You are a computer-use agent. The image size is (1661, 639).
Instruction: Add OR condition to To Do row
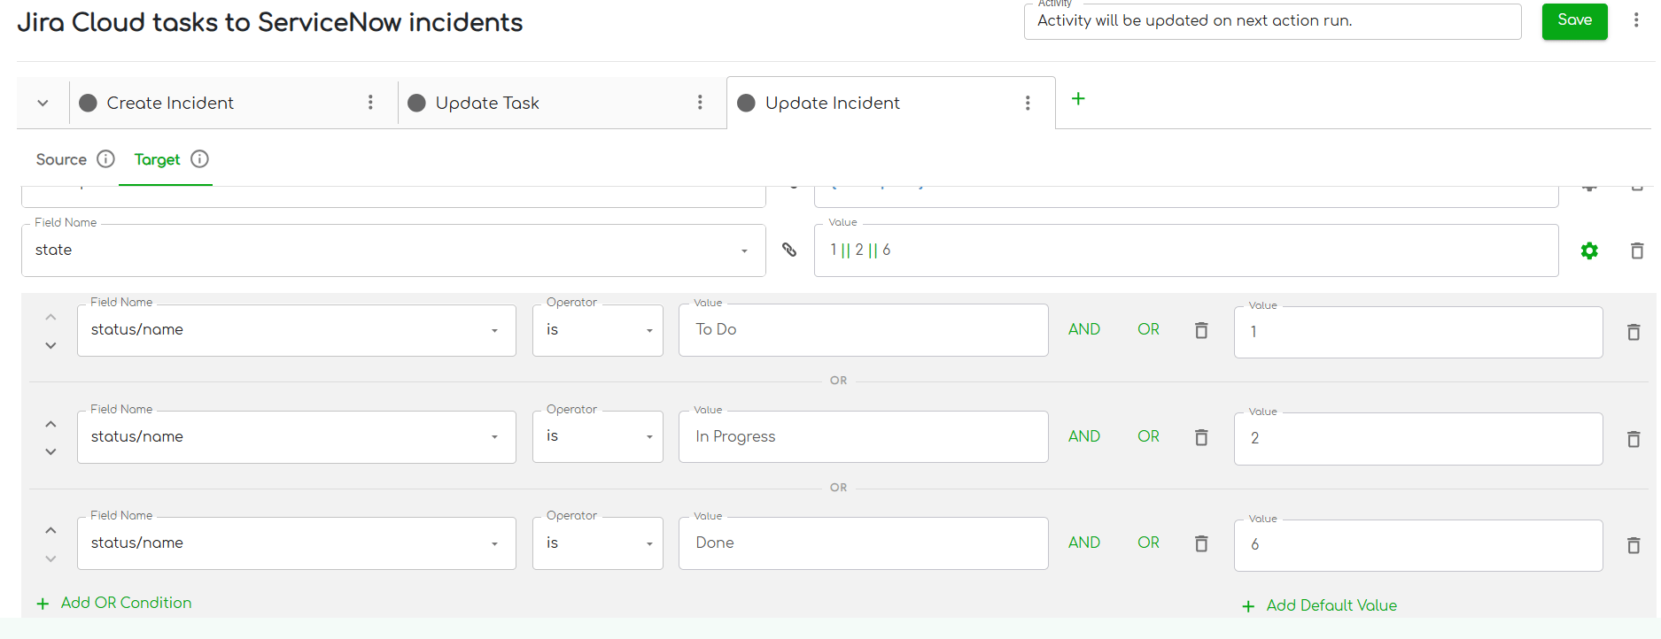1148,329
